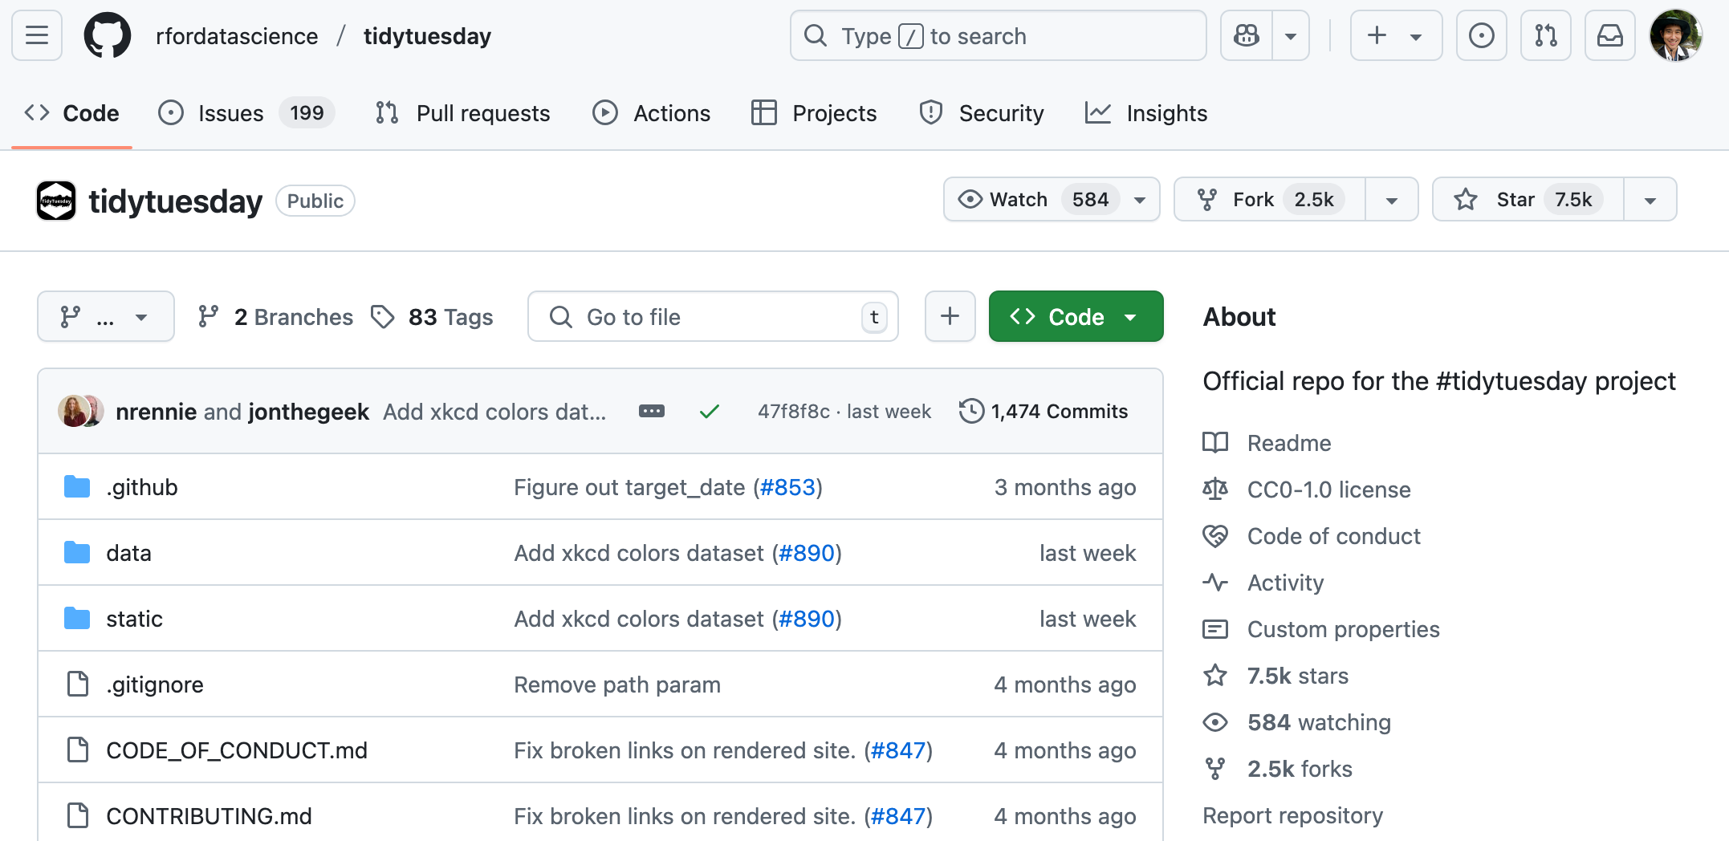The width and height of the screenshot is (1729, 841).
Task: Open the star lists dropdown arrow
Action: point(1650,200)
